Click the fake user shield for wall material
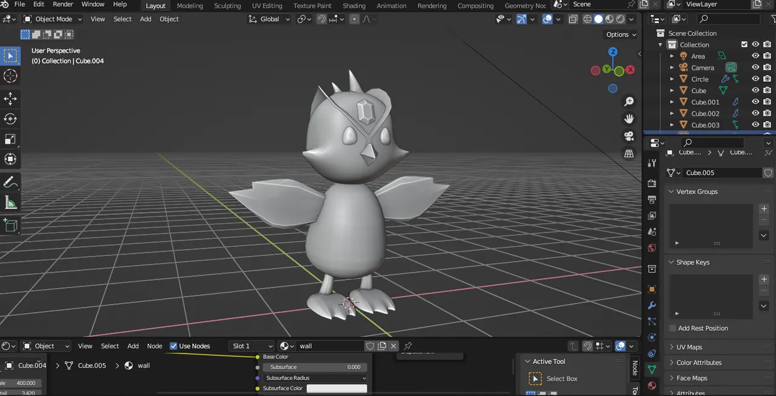The width and height of the screenshot is (776, 396). [370, 346]
